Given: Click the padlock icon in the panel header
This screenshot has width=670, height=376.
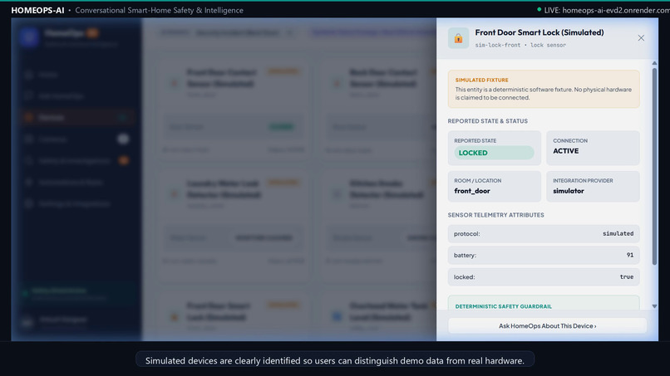Looking at the screenshot, I should tap(459, 38).
